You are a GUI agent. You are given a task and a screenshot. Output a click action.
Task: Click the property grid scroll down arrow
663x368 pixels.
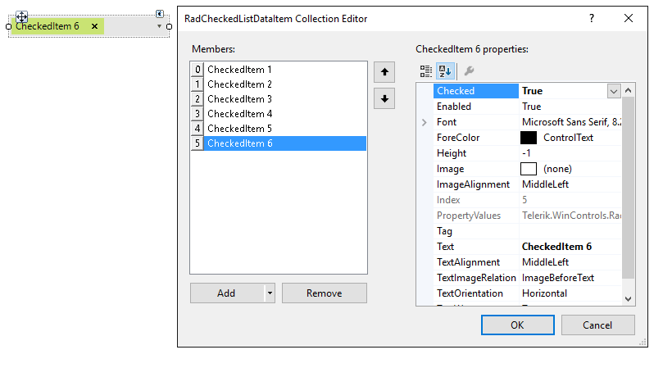(x=628, y=298)
